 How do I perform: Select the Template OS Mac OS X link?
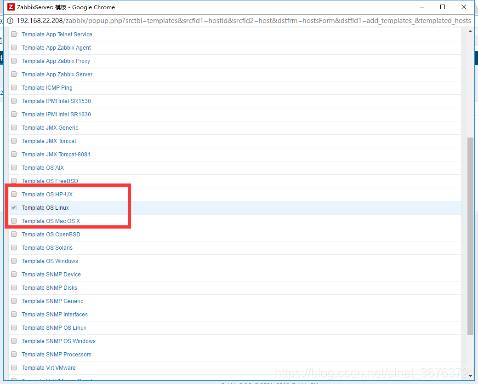[51, 221]
